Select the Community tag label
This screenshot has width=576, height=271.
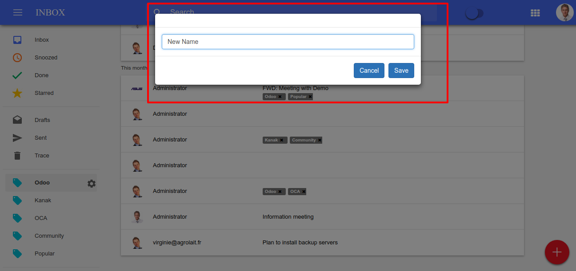pyautogui.click(x=49, y=236)
